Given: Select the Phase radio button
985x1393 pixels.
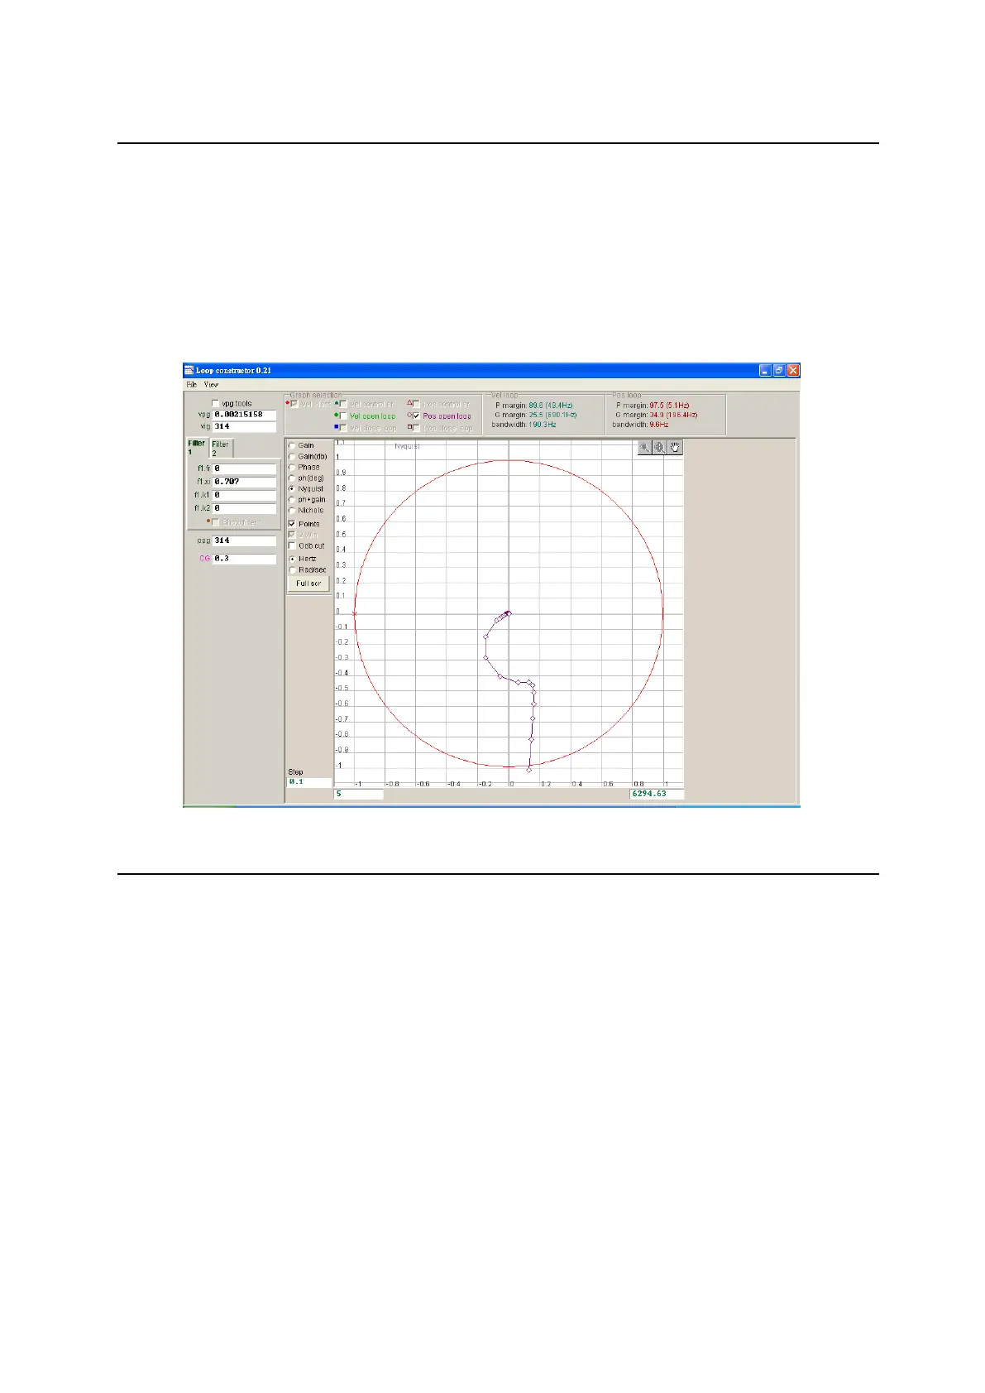Looking at the screenshot, I should tap(292, 467).
